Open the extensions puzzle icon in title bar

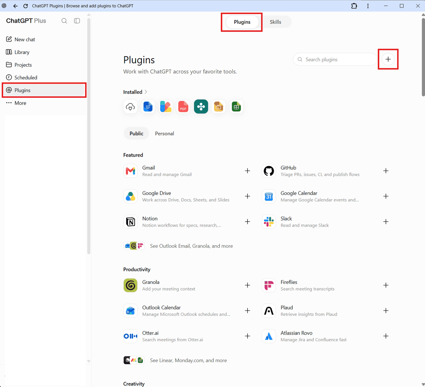[x=354, y=6]
